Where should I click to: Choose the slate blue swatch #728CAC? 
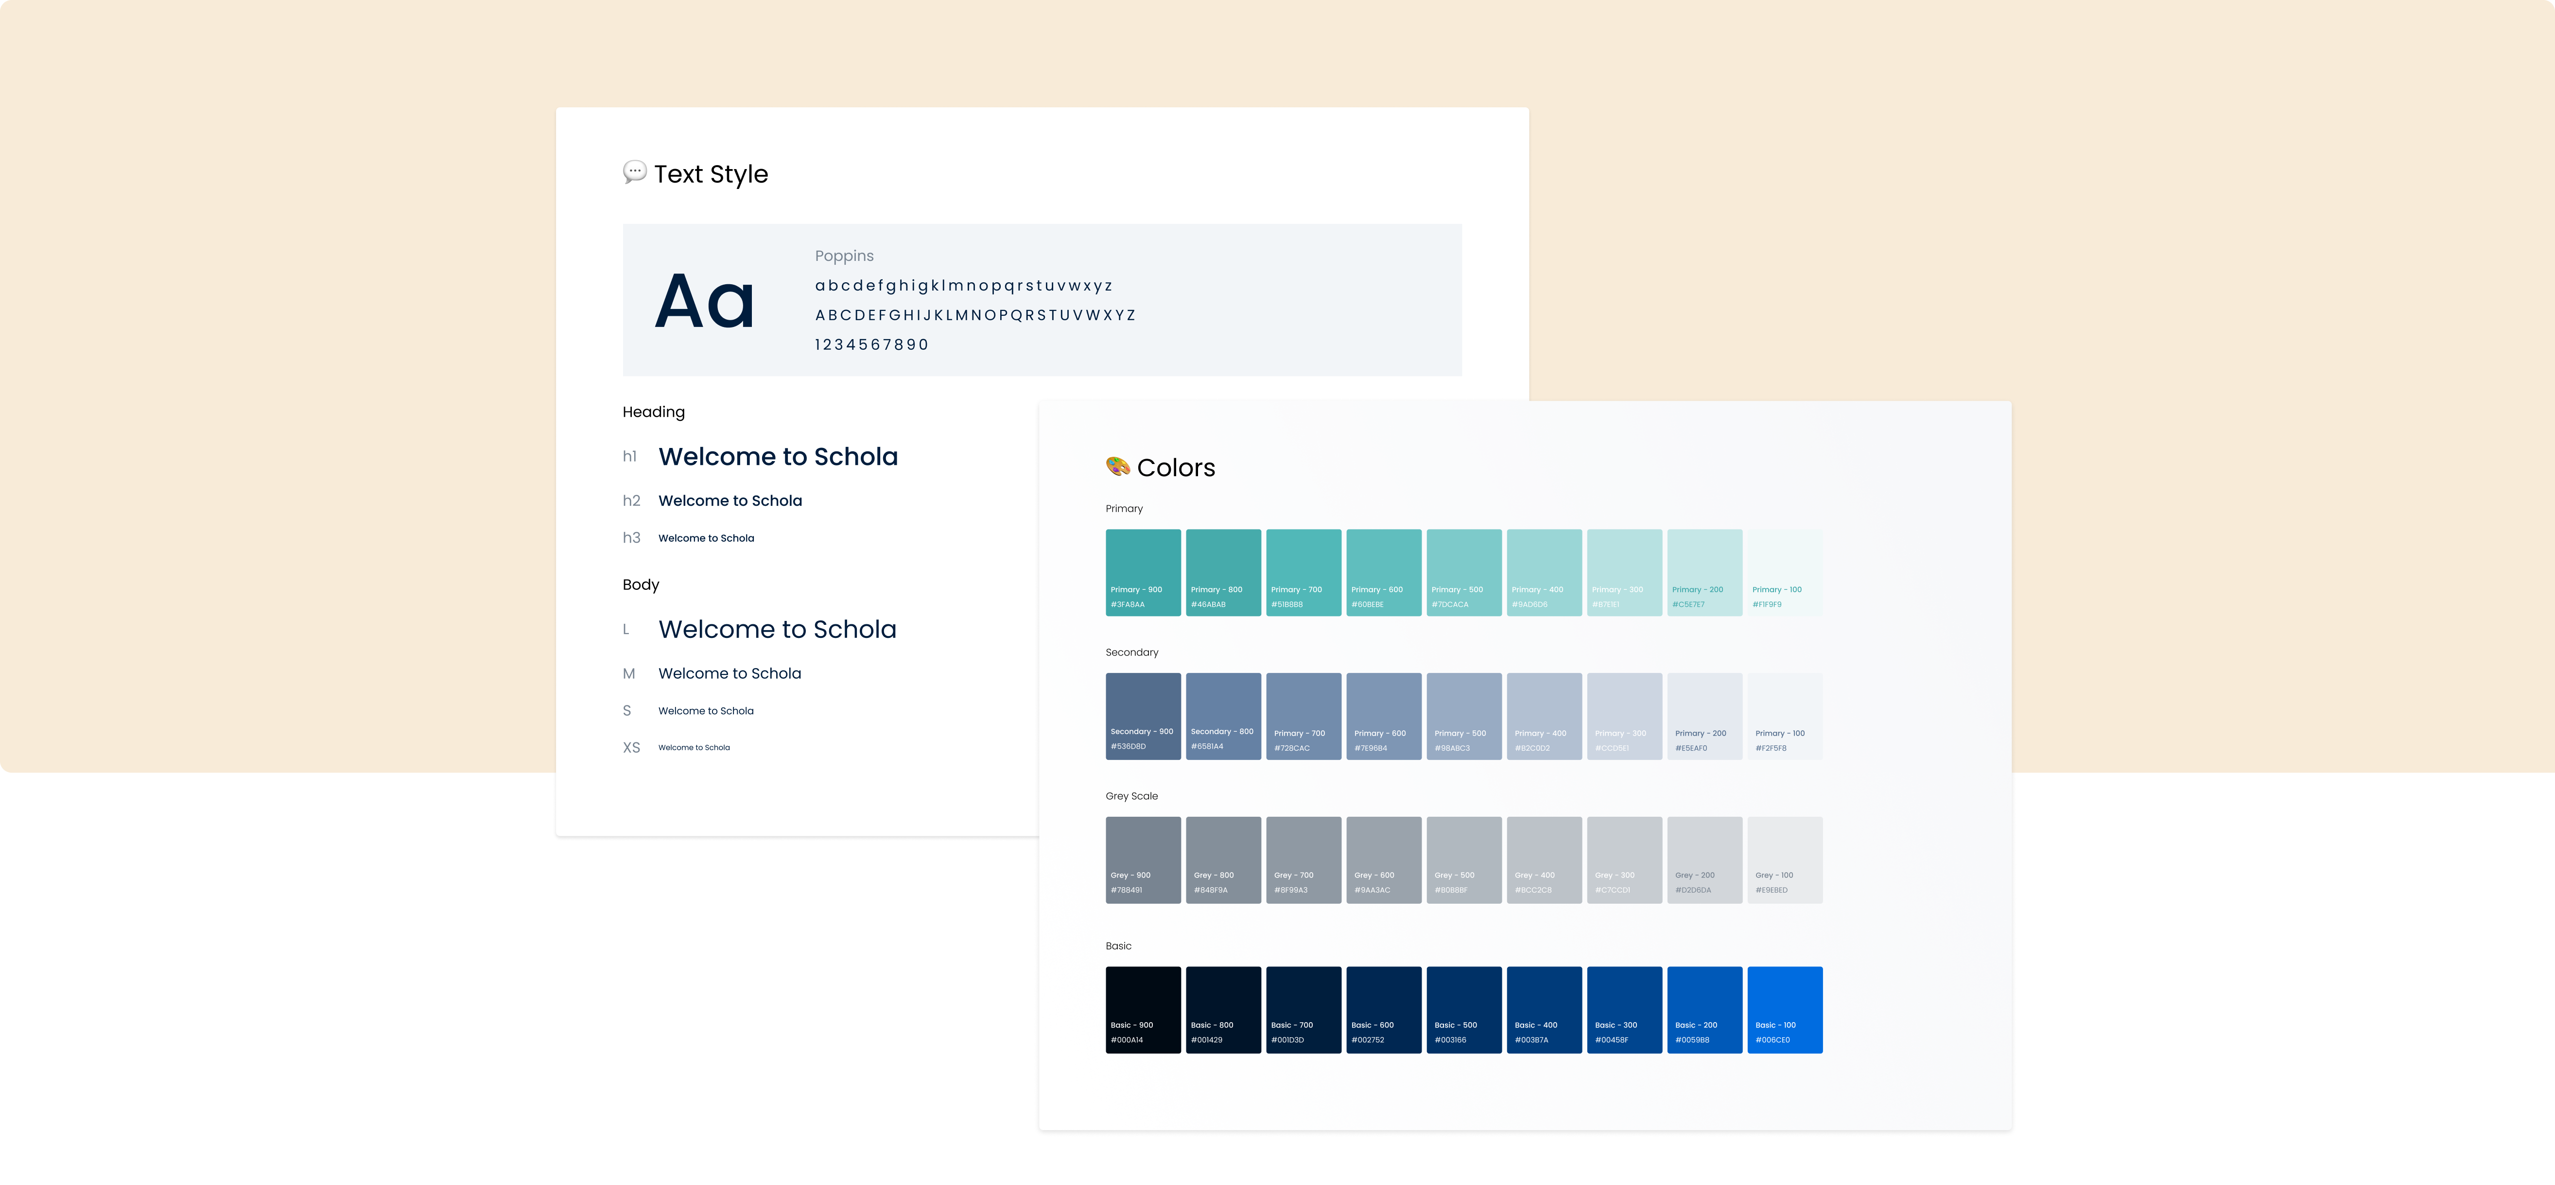1304,716
